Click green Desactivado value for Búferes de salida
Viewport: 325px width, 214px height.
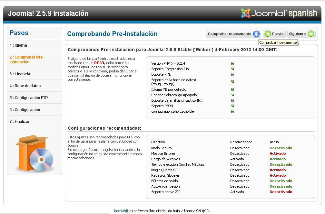(281, 181)
